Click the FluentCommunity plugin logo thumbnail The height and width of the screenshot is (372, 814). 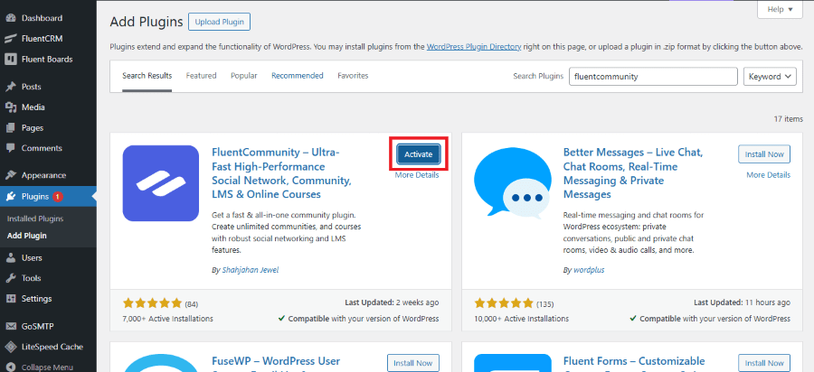coord(161,183)
